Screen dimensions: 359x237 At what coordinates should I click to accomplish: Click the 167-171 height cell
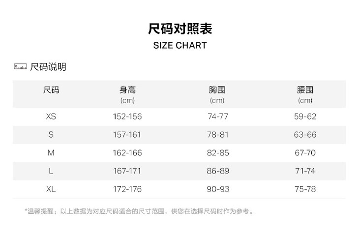(127, 171)
